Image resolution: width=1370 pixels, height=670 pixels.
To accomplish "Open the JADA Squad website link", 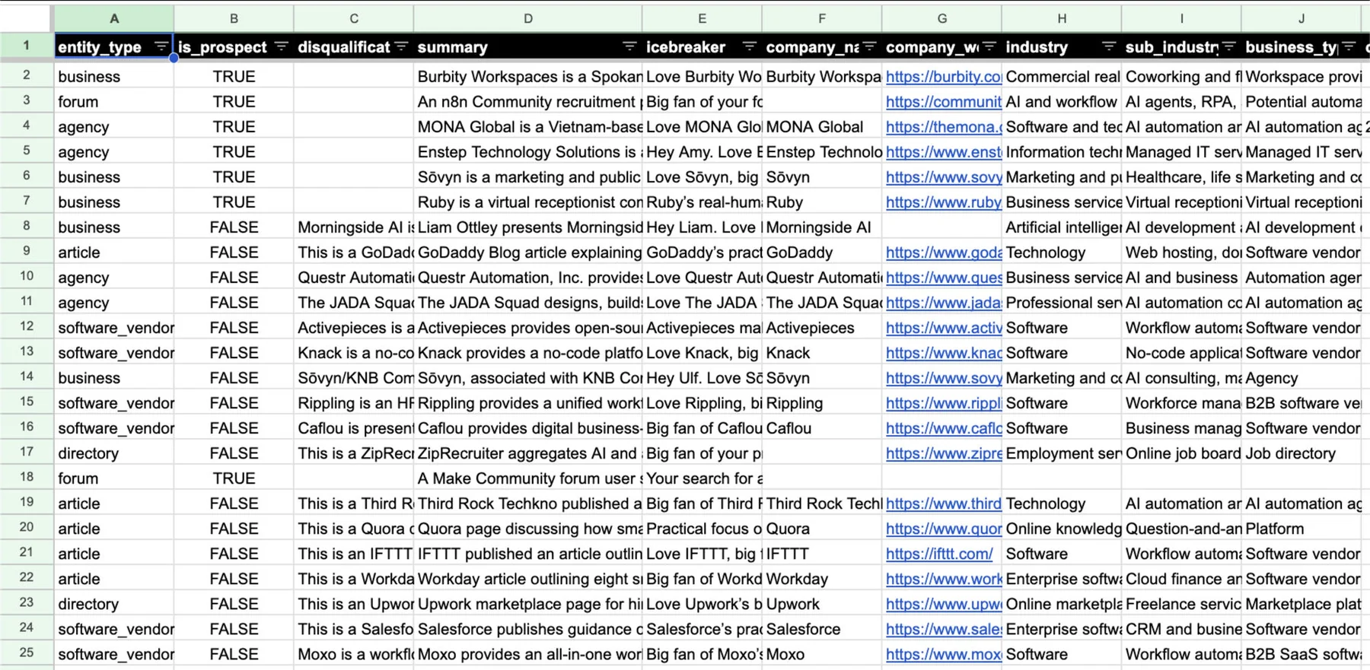I will point(943,302).
